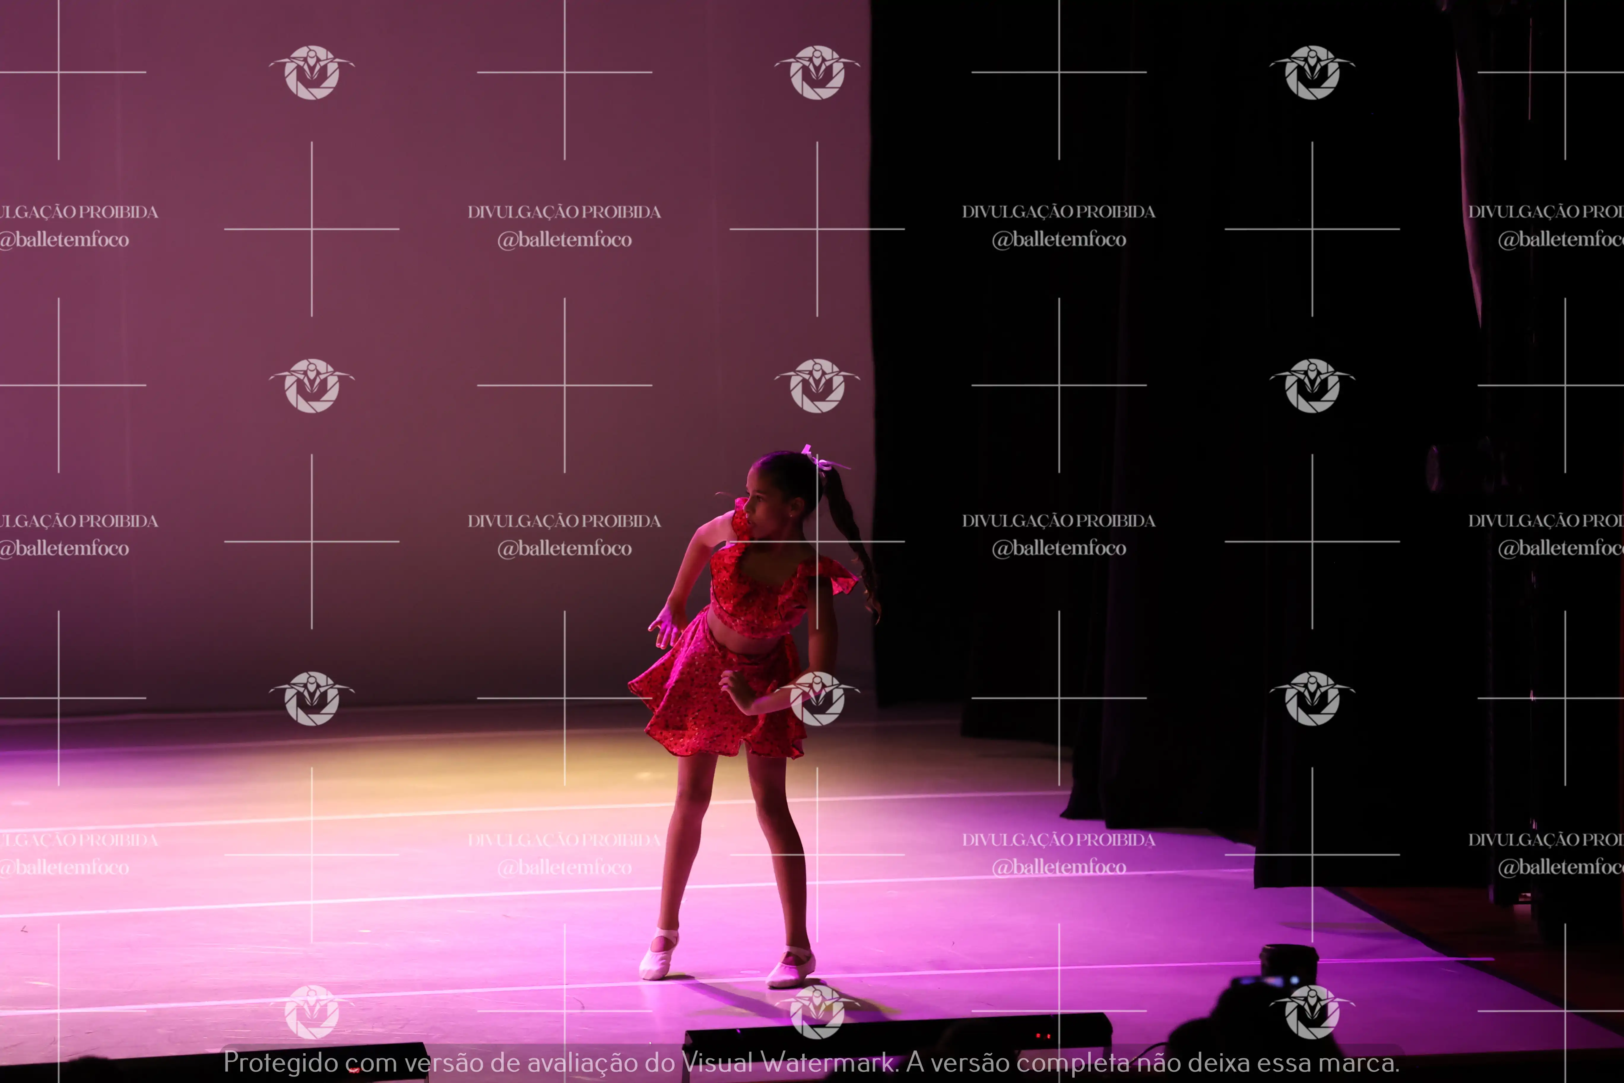Click faded '@balletemfoco' text beside dancer's legs

pos(564,867)
